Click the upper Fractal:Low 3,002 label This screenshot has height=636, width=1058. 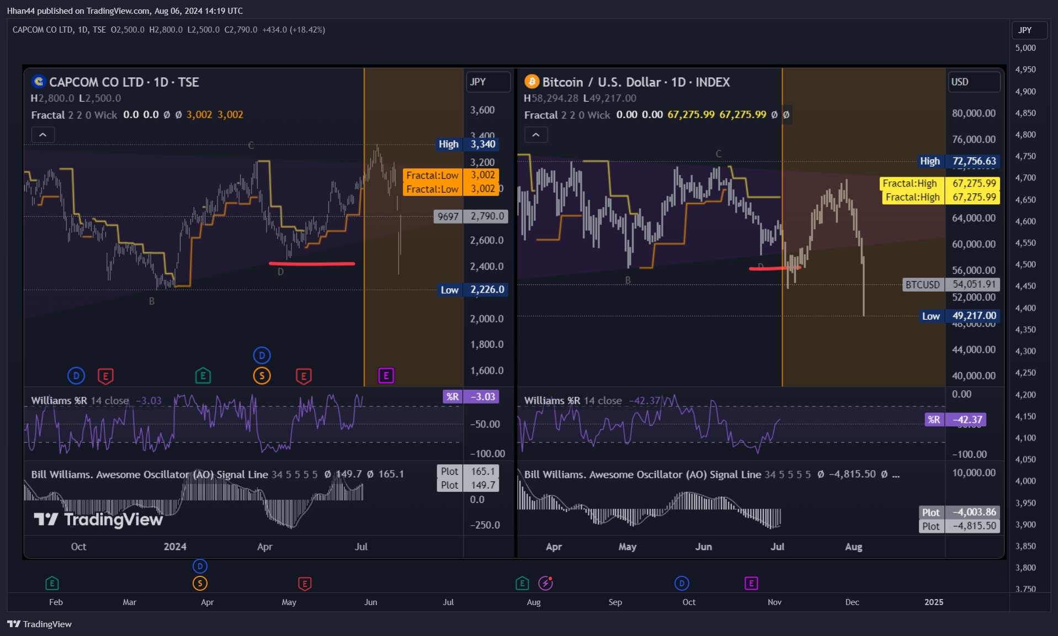[451, 175]
